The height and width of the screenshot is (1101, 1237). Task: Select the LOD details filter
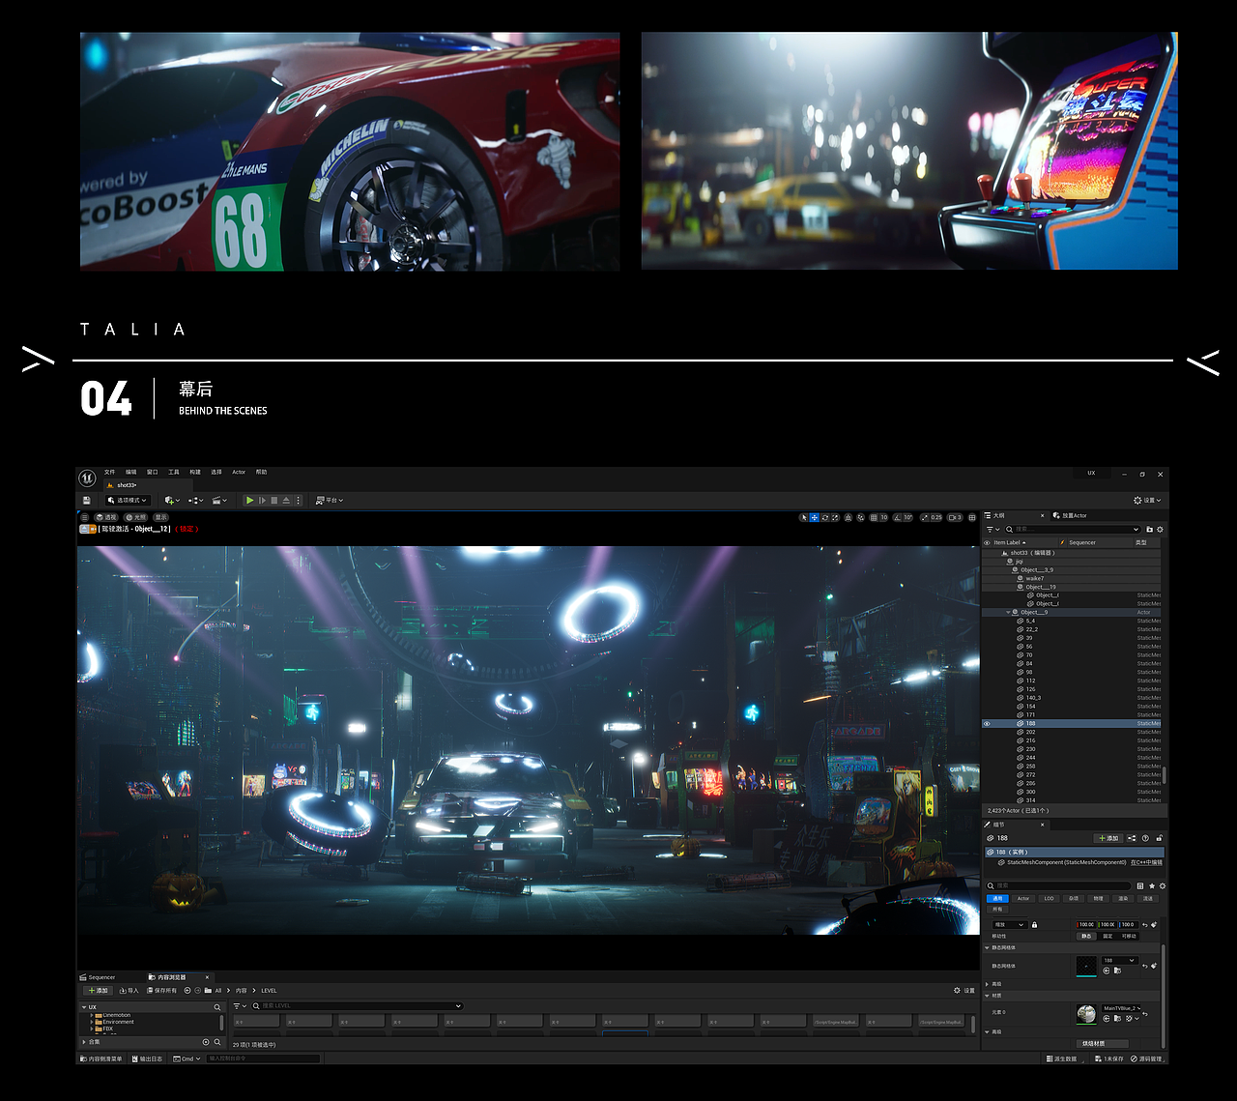tap(1049, 898)
